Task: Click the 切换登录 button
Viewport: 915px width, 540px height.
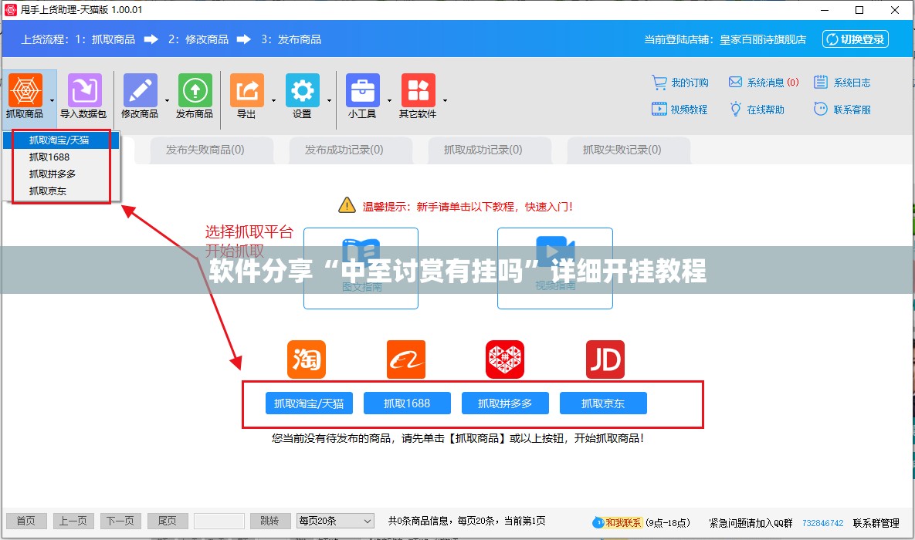Action: (x=856, y=39)
